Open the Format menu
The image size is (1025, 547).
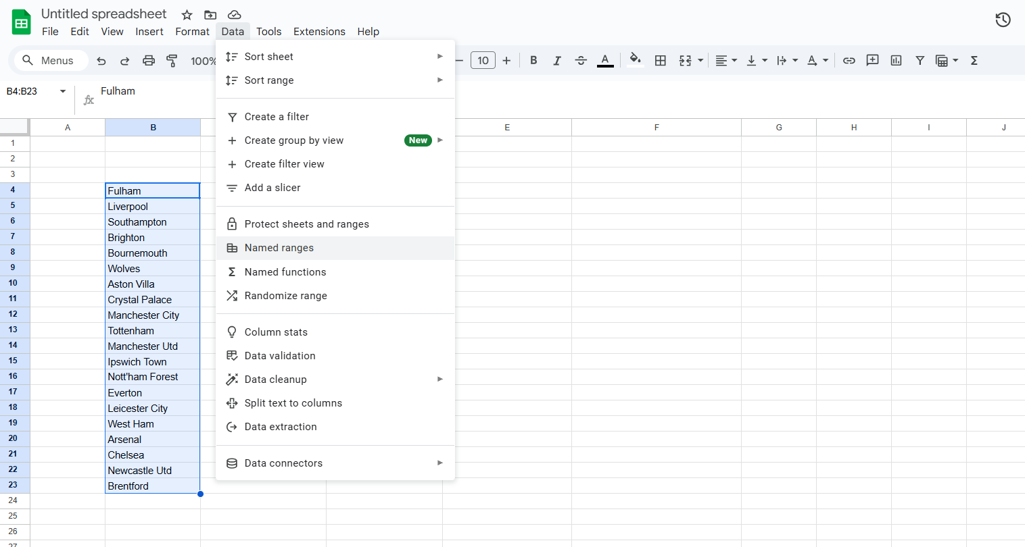[x=193, y=32]
